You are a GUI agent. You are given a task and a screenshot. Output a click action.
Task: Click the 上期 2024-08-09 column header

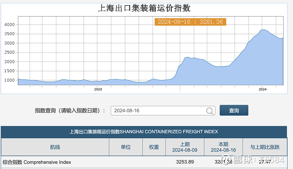point(185,147)
